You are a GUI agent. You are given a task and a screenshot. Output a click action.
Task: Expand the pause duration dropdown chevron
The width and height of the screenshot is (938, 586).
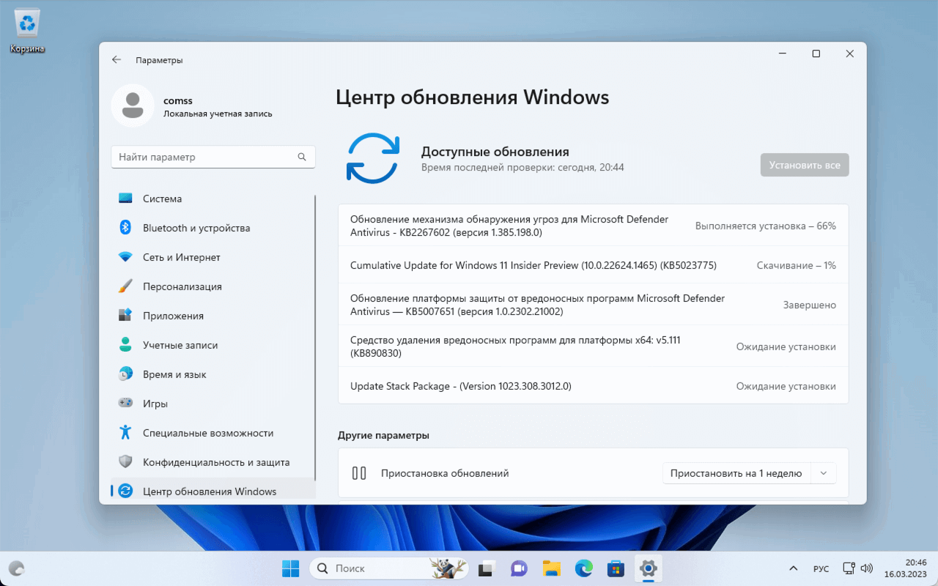click(x=824, y=473)
